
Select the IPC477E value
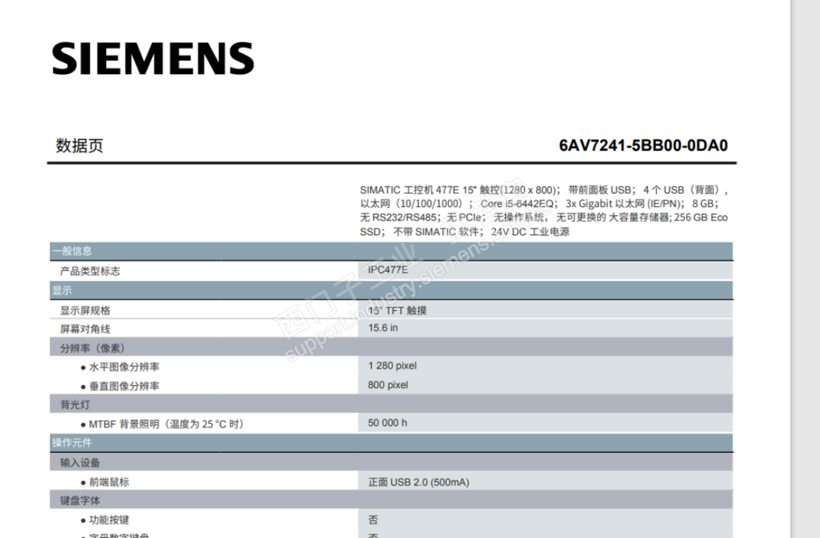click(x=387, y=270)
